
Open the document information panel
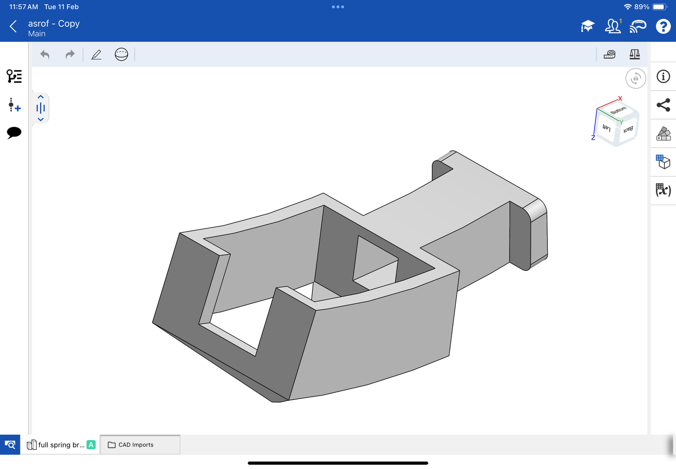pyautogui.click(x=663, y=77)
